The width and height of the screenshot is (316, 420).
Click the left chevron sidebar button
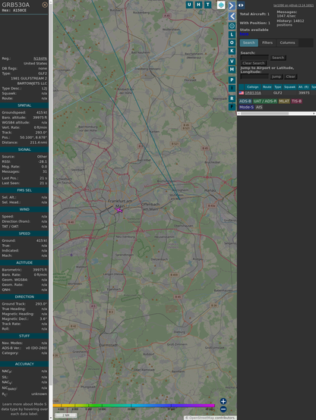click(x=232, y=16)
